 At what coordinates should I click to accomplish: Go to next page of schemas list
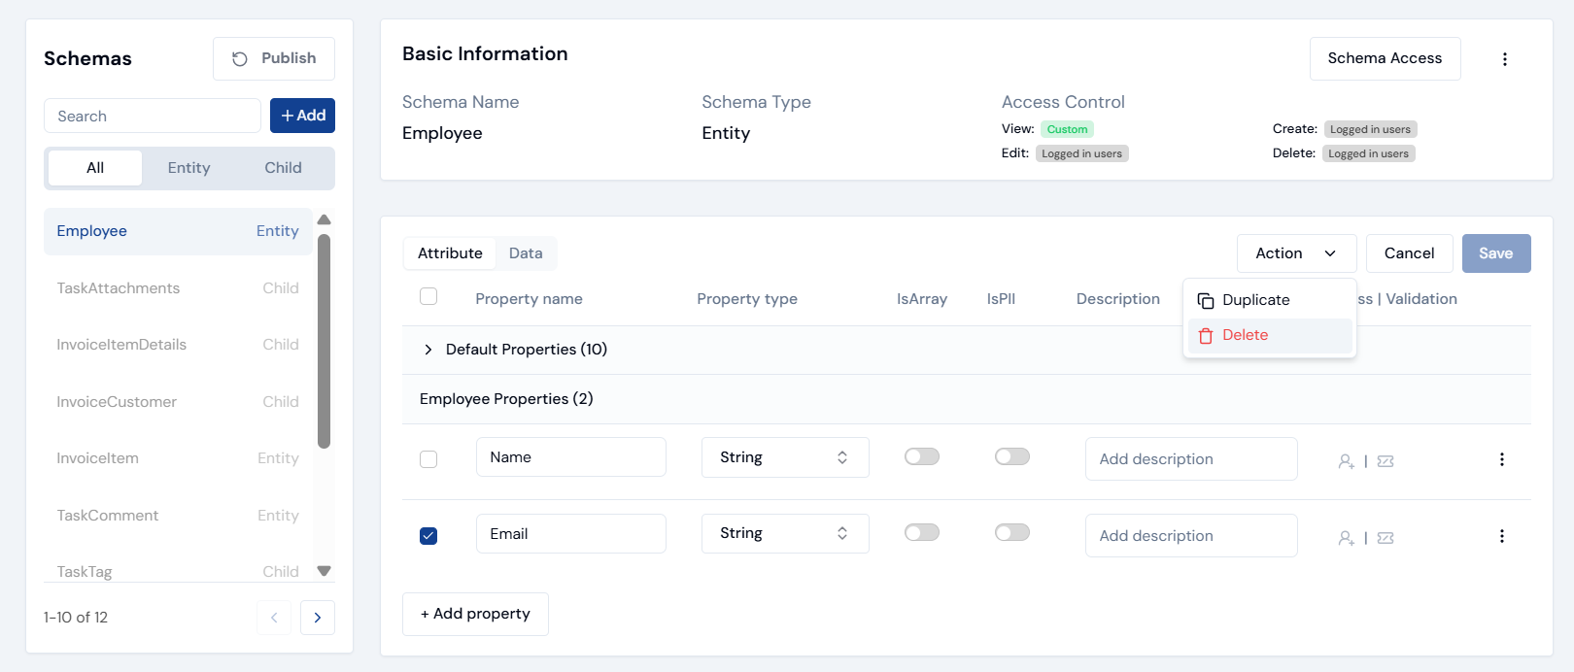click(x=318, y=618)
